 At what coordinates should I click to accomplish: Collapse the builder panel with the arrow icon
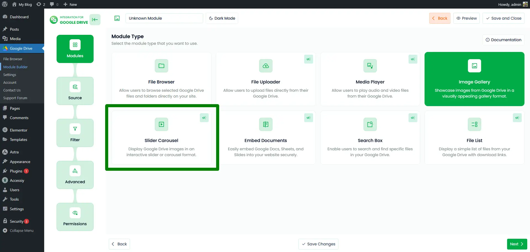[x=95, y=20]
